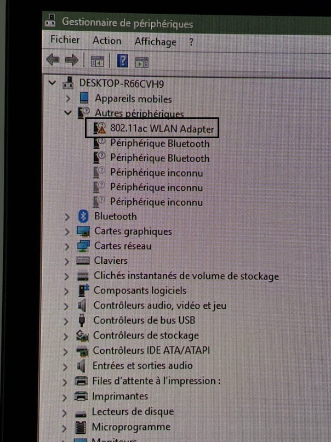The width and height of the screenshot is (331, 442).
Task: Expand the Imprimantes category
Action: coord(65,398)
